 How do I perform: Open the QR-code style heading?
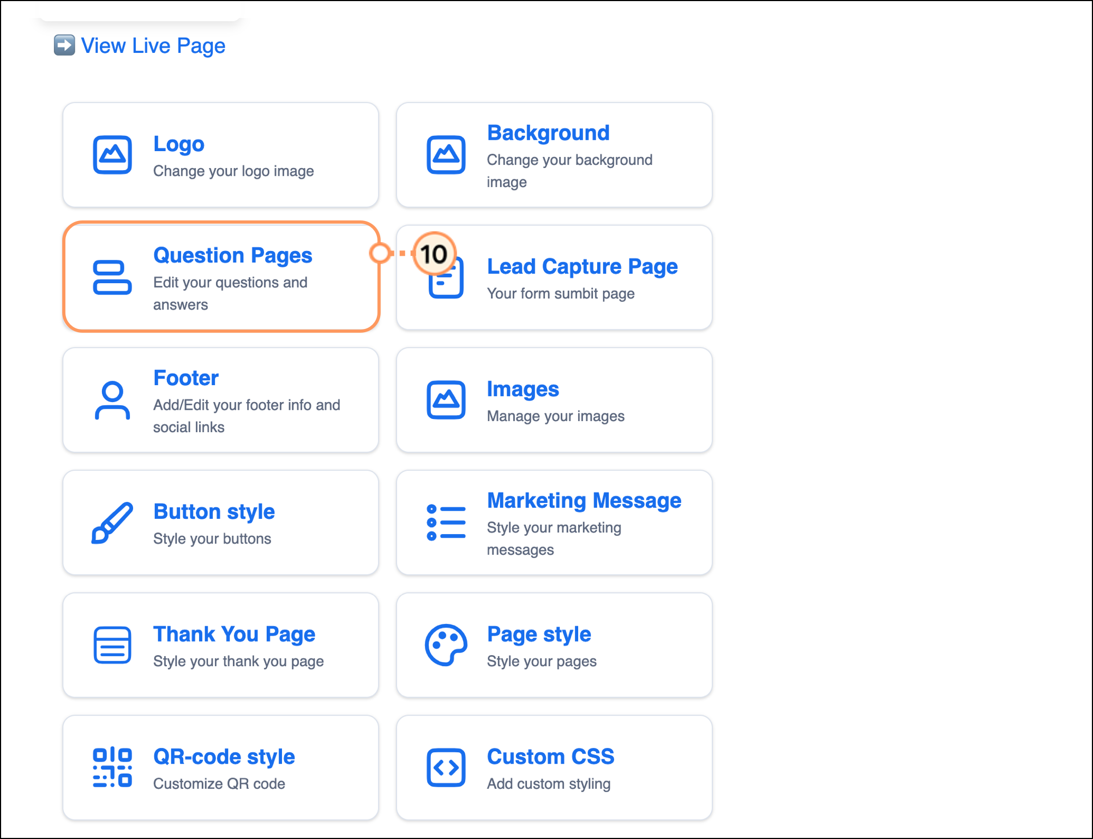click(224, 757)
